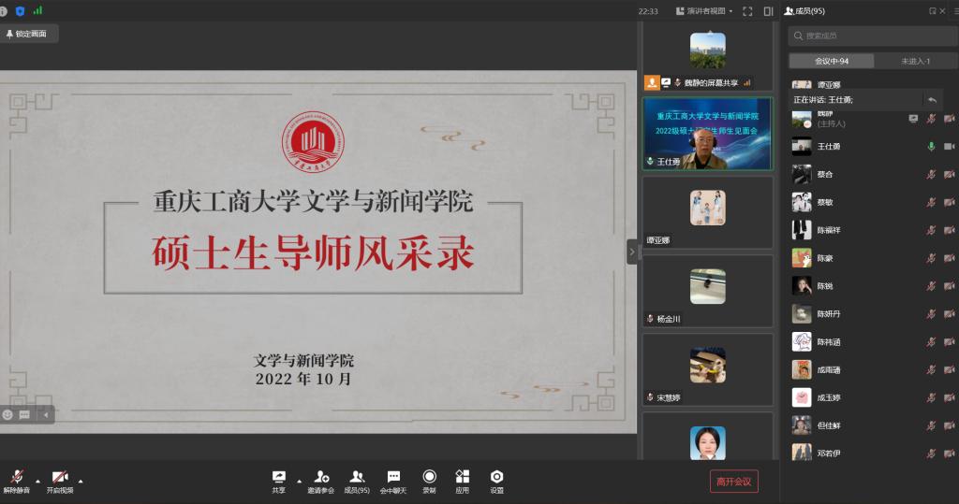Unmute microphone with 解除静音
The width and height of the screenshot is (959, 504).
(16, 479)
